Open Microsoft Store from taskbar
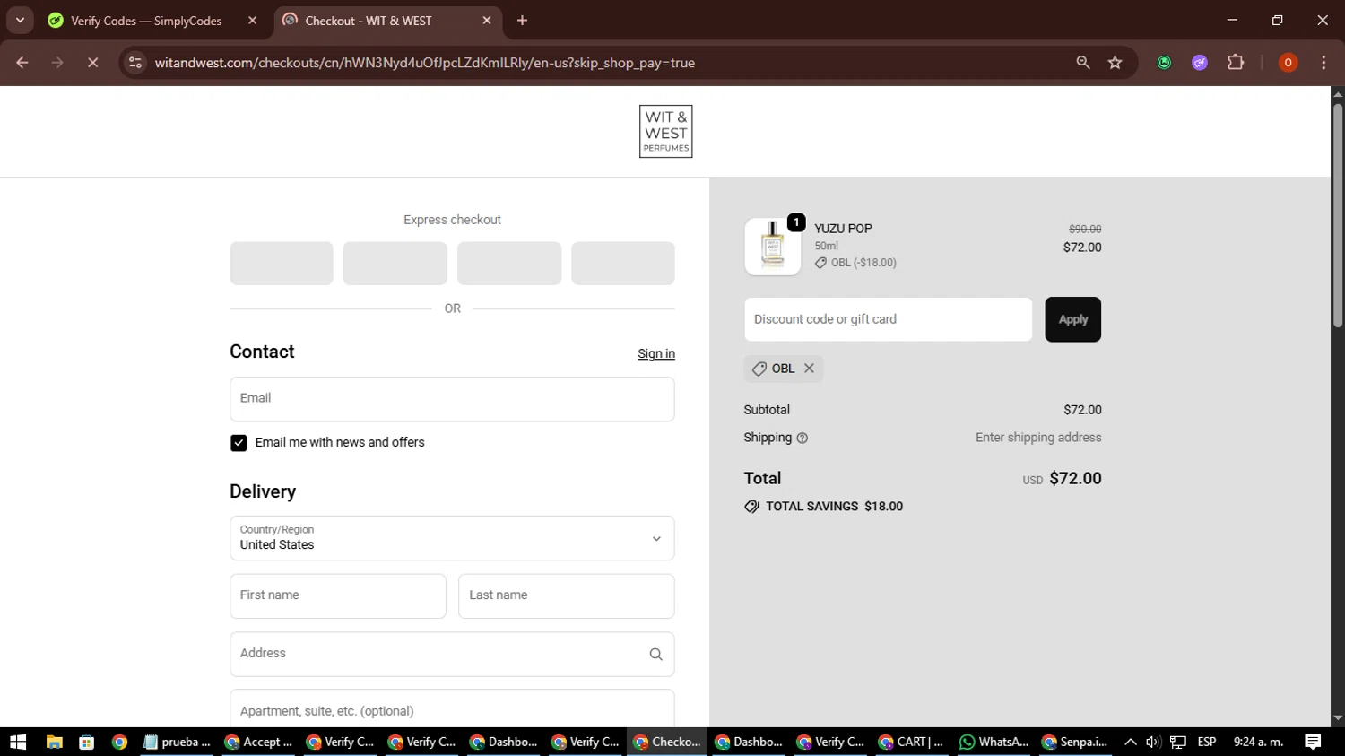 point(87,742)
